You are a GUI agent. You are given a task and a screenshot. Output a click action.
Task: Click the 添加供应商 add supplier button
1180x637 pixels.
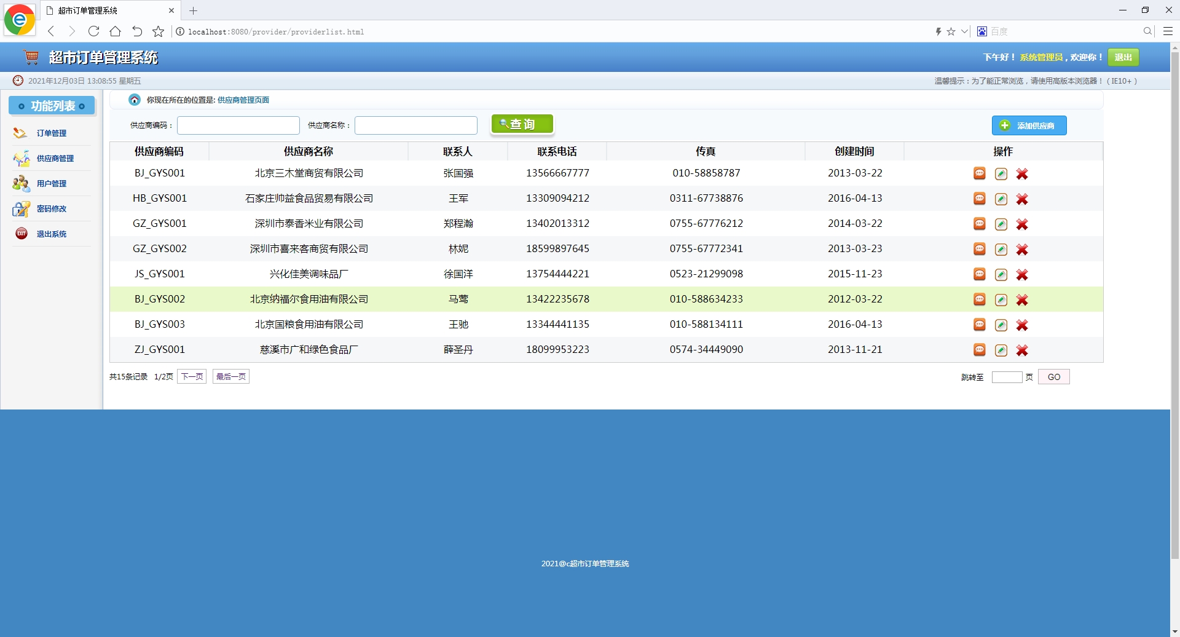tap(1029, 125)
